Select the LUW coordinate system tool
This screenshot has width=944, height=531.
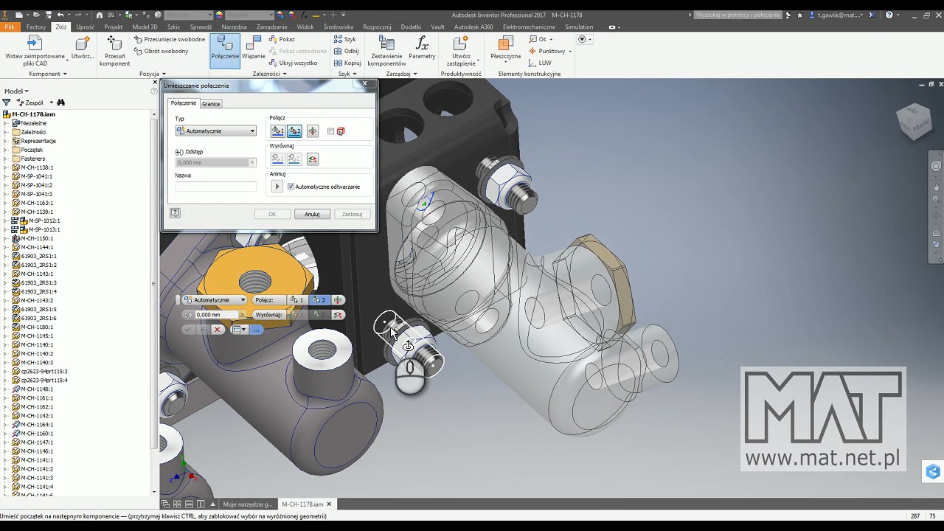[x=540, y=63]
